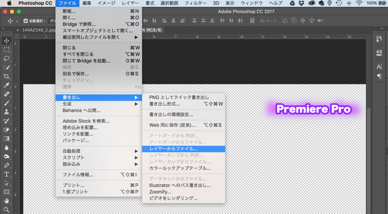388x214 pixels.
Task: Choose Bridge で参照... entry
Action: click(99, 24)
